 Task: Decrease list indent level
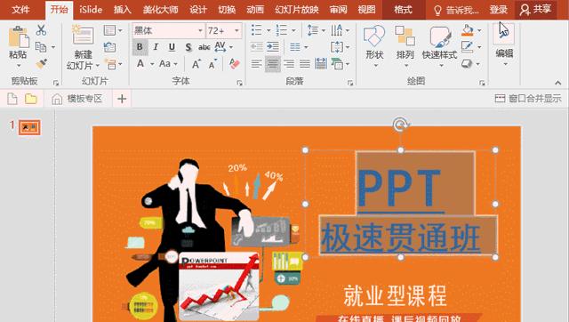(257, 47)
